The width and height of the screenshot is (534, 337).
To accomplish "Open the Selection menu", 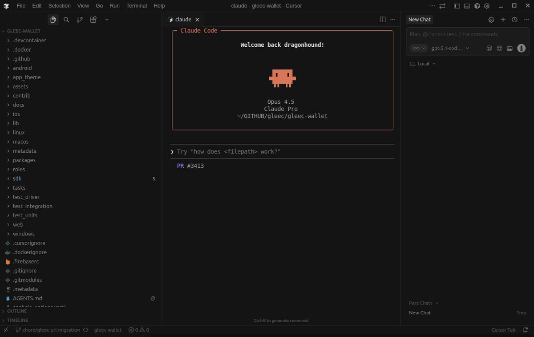I will pyautogui.click(x=59, y=6).
